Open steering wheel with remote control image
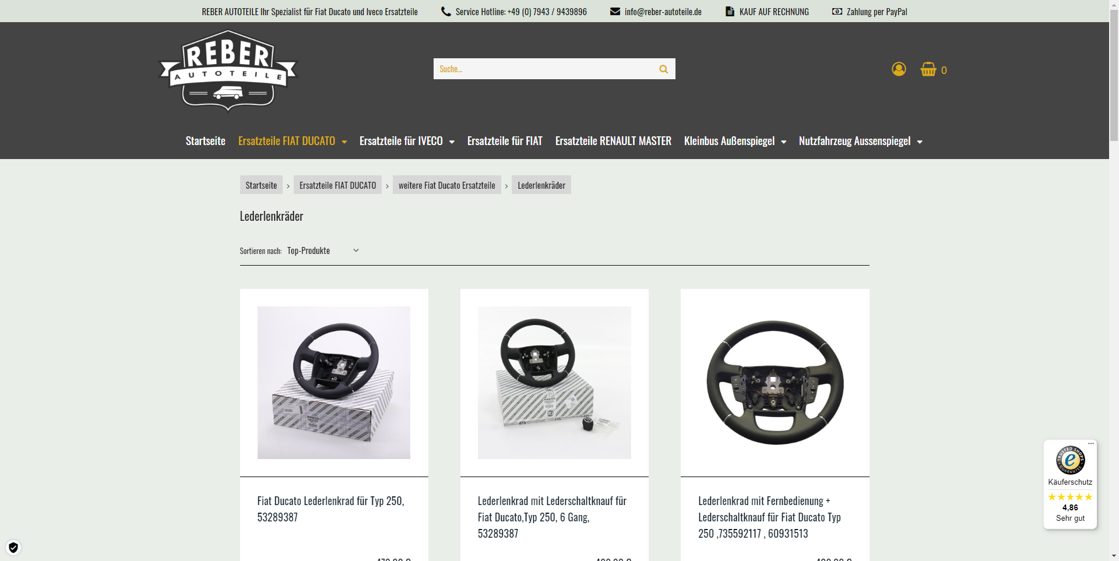Screen dimensions: 1119x561 (775, 383)
